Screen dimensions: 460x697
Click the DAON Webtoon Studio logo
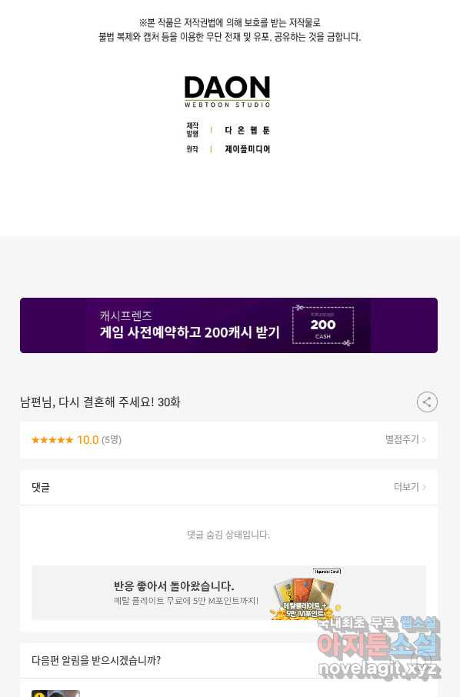pos(227,92)
